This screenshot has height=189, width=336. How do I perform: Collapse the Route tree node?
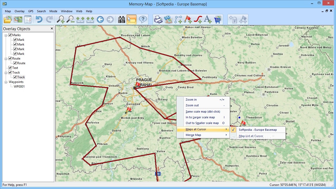pos(6,58)
